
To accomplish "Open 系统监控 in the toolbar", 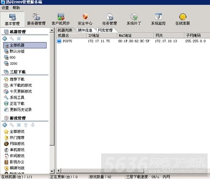I will click(x=158, y=19).
